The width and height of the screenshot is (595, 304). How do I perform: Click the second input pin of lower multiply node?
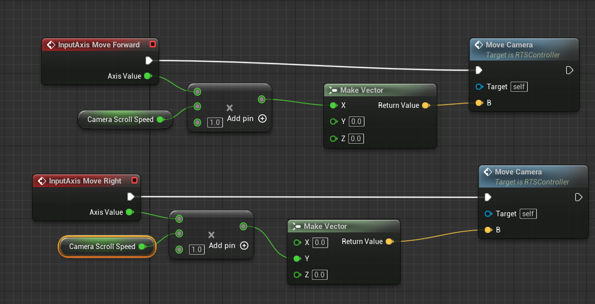[x=179, y=233]
